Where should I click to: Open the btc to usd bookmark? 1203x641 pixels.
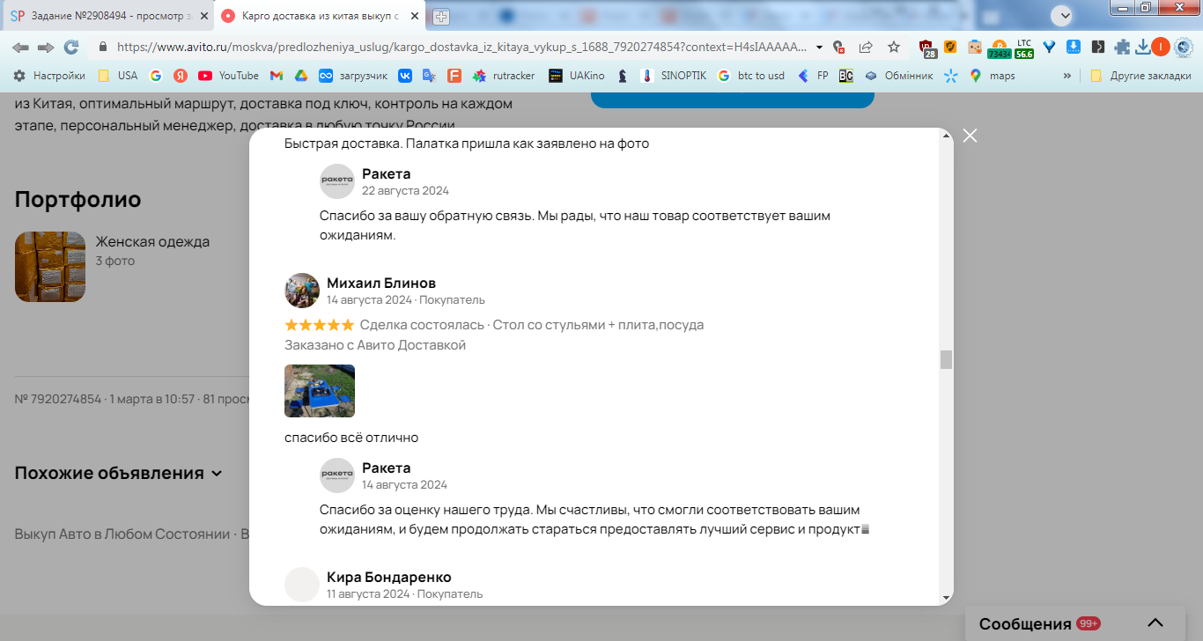[750, 76]
